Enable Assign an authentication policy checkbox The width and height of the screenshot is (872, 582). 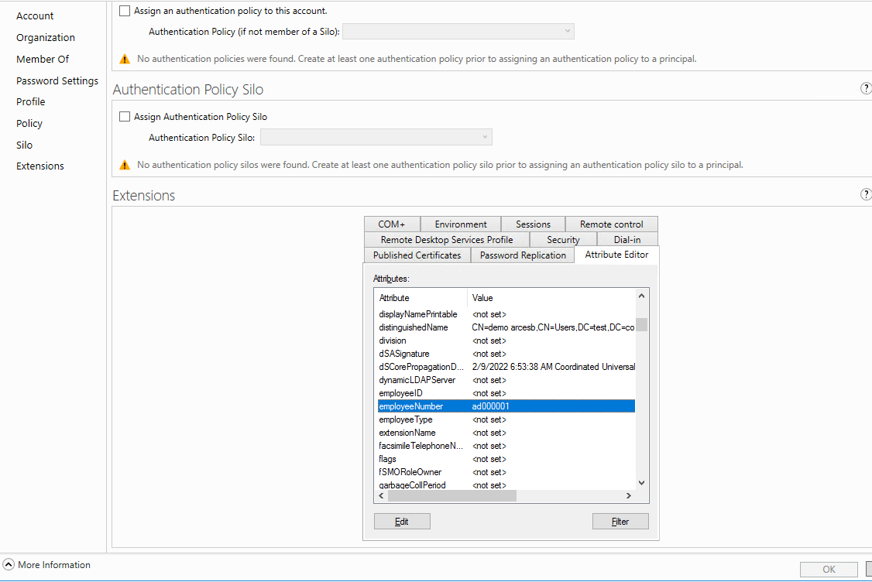point(125,11)
